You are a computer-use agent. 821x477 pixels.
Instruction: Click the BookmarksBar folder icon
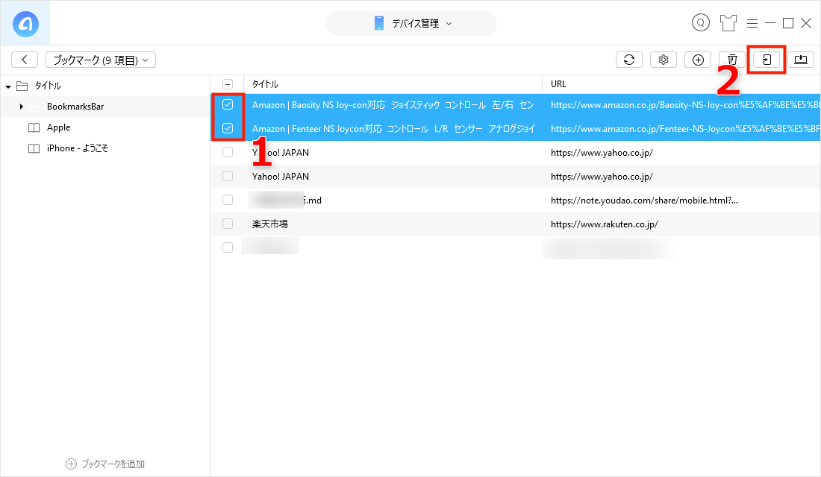[x=34, y=107]
